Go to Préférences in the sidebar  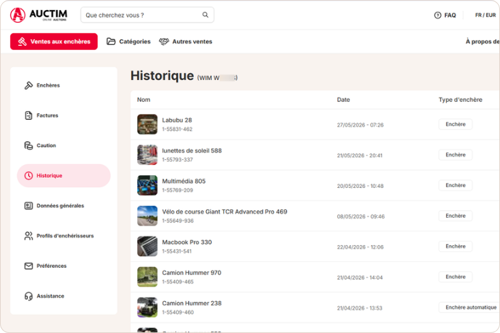pyautogui.click(x=64, y=266)
